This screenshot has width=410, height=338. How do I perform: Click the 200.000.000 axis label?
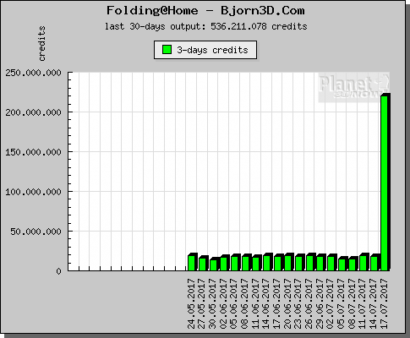33,112
